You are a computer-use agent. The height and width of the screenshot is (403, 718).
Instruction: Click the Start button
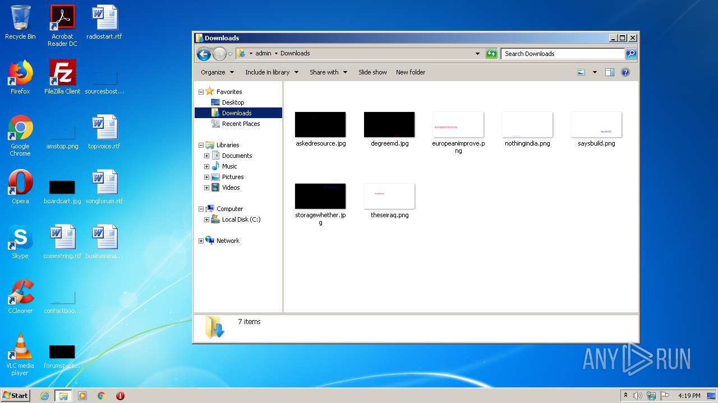pyautogui.click(x=16, y=396)
